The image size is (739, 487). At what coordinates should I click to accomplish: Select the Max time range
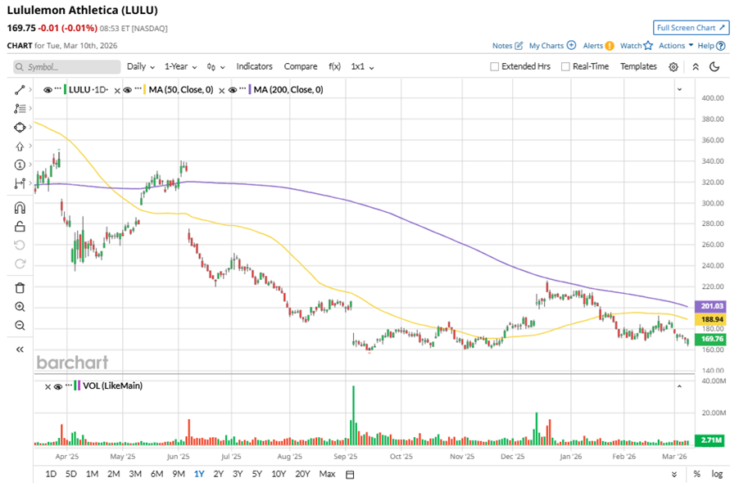[327, 474]
